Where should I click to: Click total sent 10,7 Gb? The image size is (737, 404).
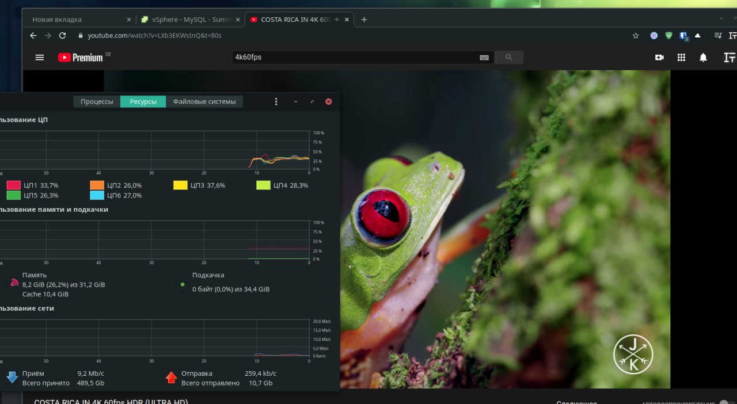point(261,383)
